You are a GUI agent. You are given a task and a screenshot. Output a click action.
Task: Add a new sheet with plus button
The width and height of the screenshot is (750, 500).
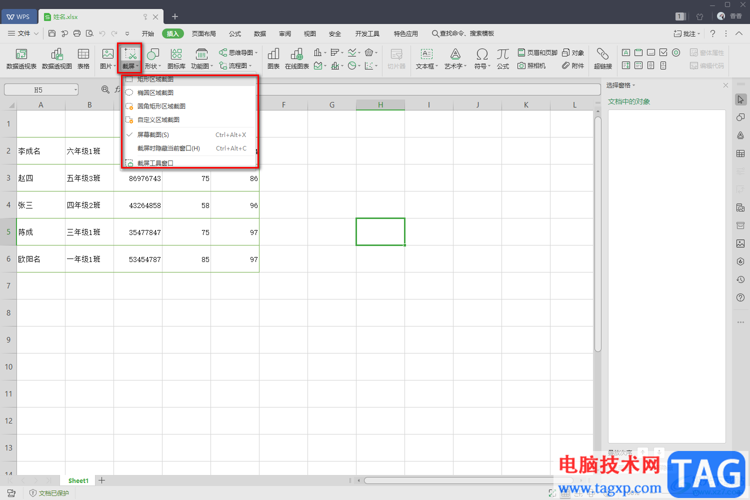102,480
